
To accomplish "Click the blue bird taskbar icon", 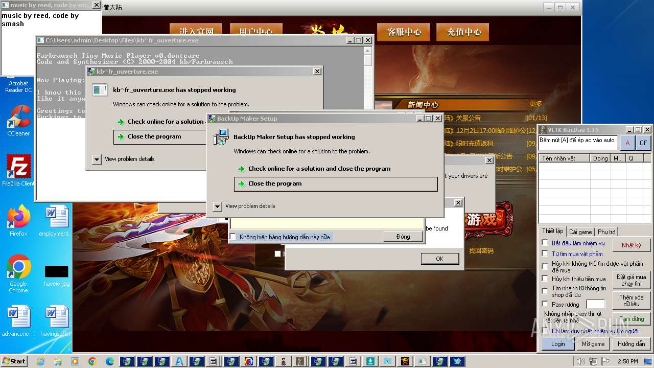I will point(457,361).
